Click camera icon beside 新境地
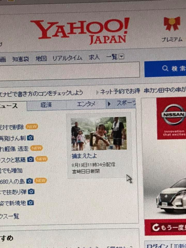 (x=30, y=203)
